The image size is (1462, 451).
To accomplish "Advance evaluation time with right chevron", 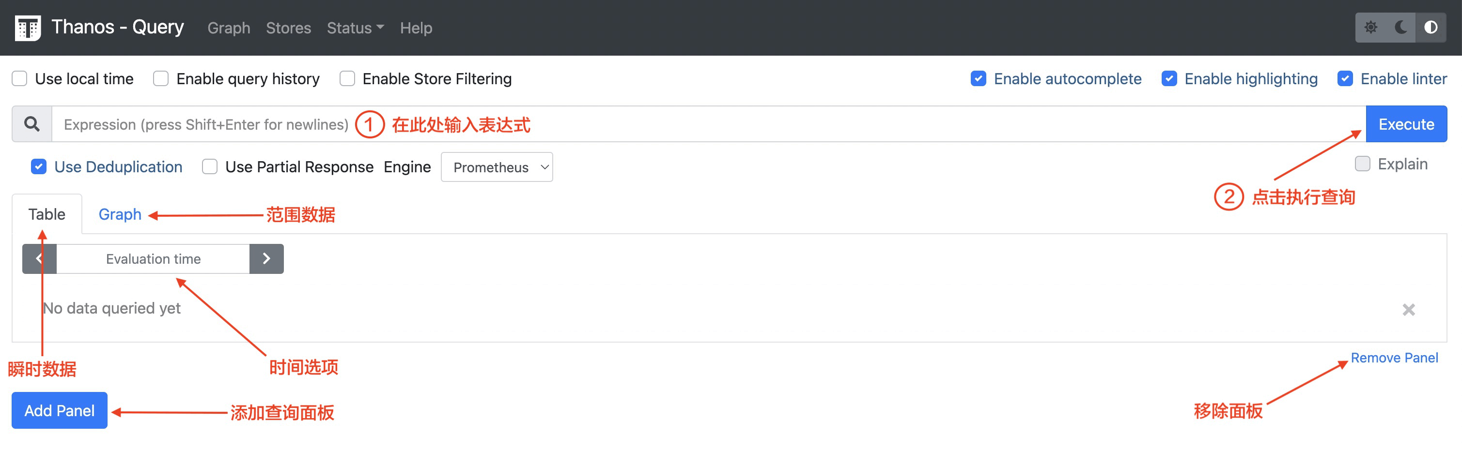I will [266, 259].
